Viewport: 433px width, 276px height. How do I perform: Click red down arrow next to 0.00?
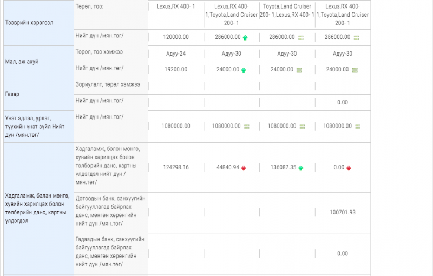click(349, 168)
